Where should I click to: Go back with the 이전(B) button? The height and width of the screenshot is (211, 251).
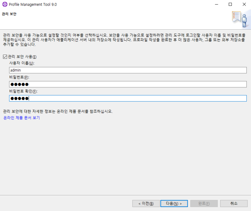click(146, 204)
